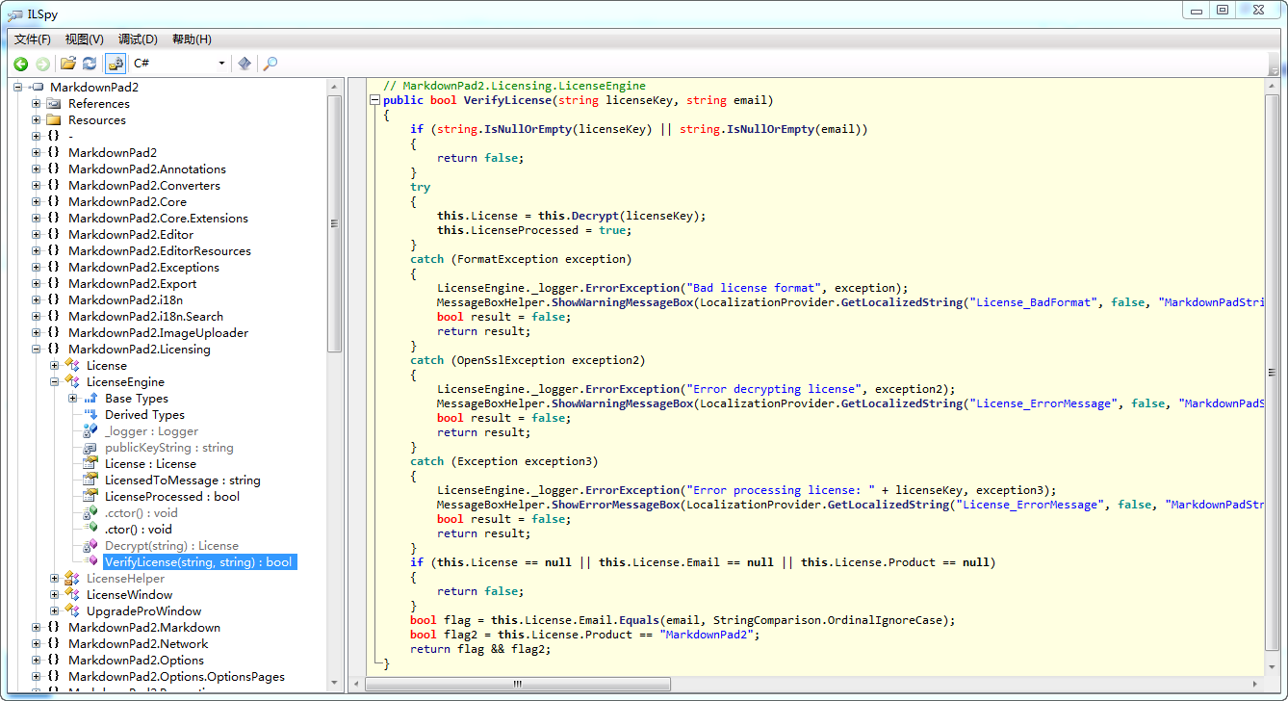This screenshot has width=1288, height=701.
Task: Click the Search magnifier toolbar icon
Action: tap(270, 64)
